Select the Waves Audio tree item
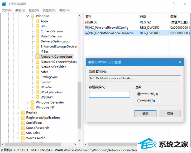 36,138
